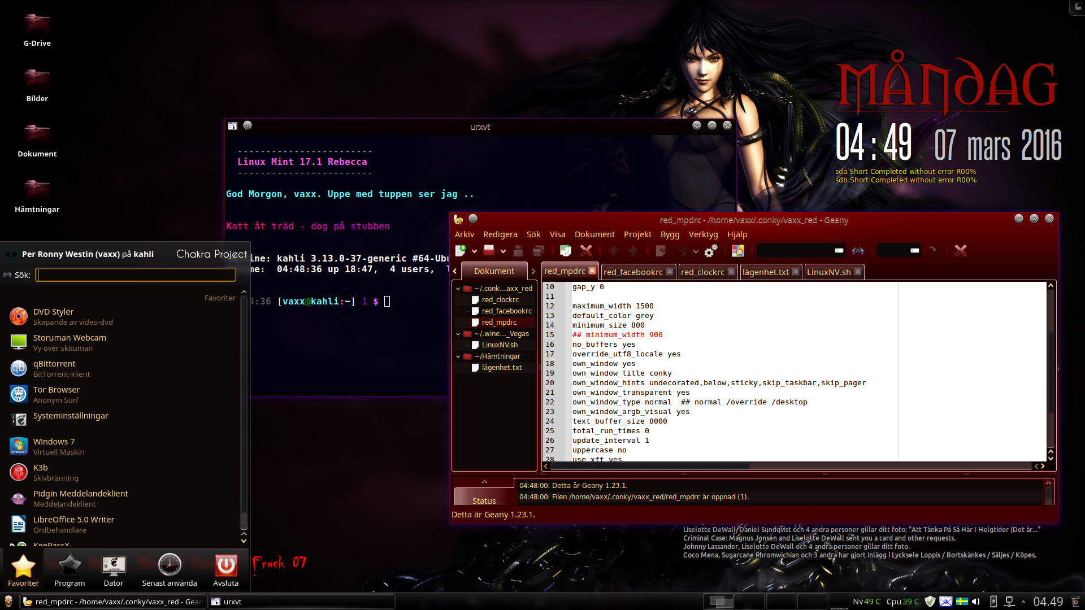Quit Geany using the rightmost toolbar X

pos(961,250)
